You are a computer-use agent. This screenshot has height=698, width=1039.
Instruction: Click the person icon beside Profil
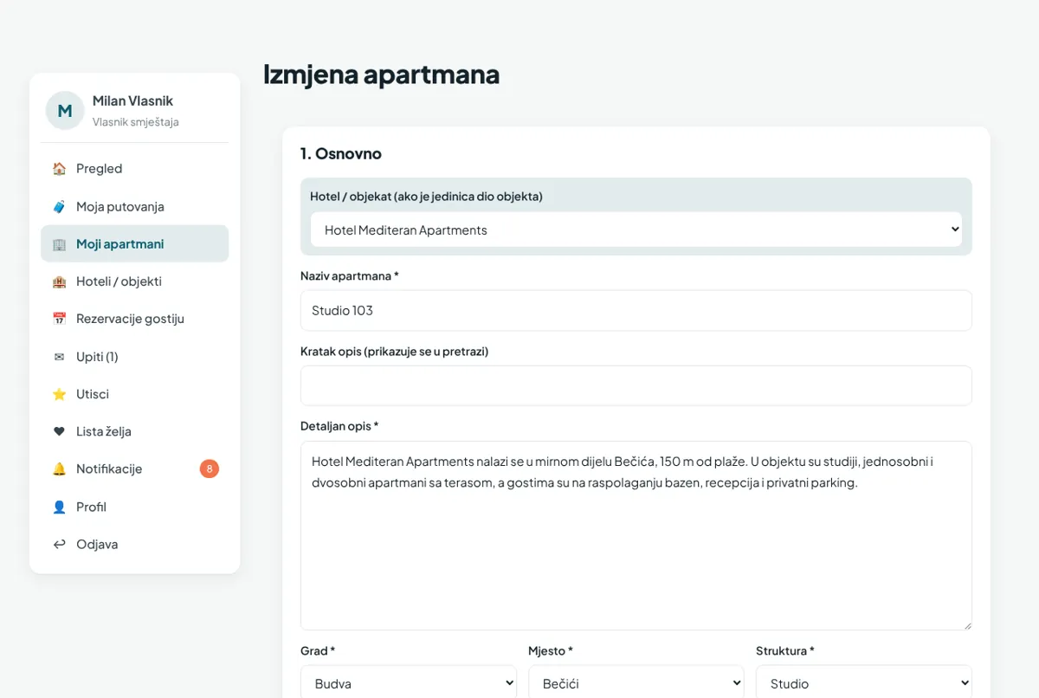point(59,507)
